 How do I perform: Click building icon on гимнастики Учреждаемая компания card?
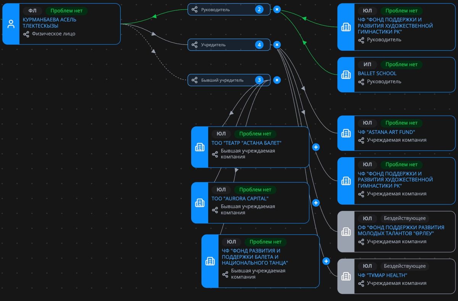click(x=346, y=181)
